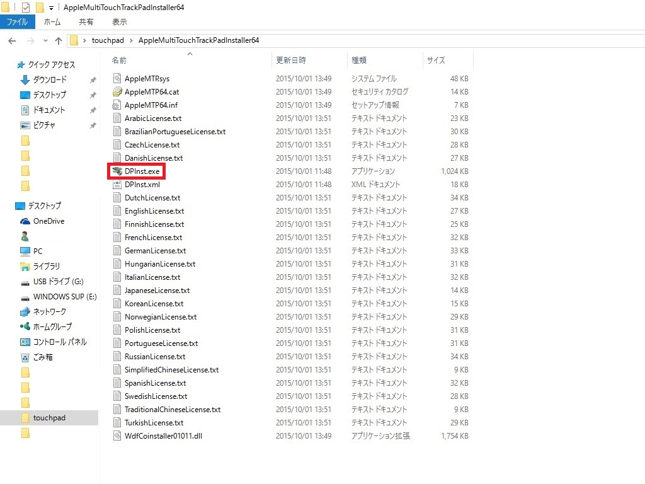
Task: Select the AppleMTP64.cat file icon
Action: [117, 91]
